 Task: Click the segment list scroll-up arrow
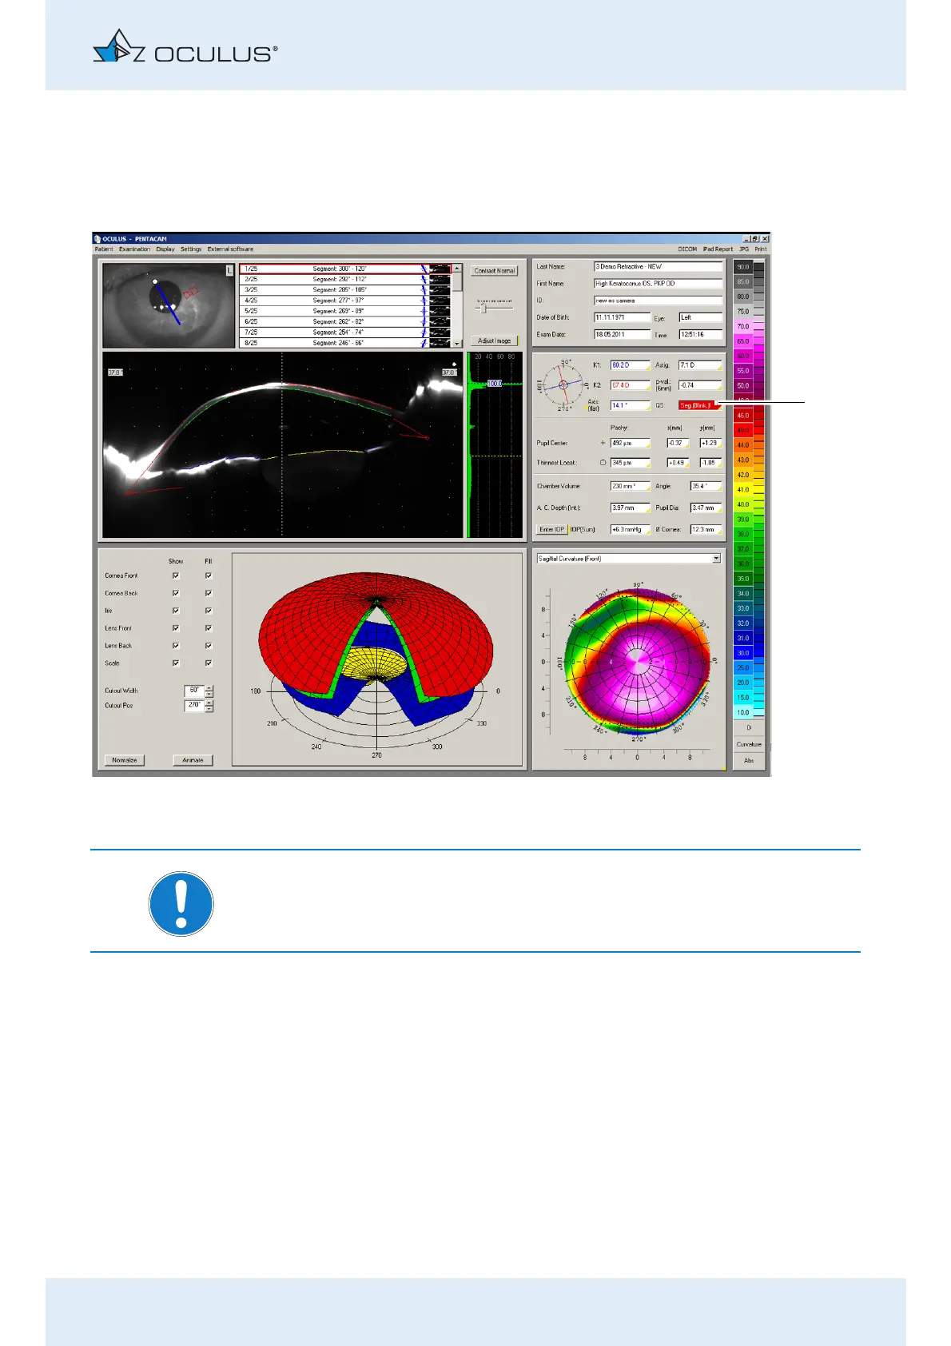[457, 269]
